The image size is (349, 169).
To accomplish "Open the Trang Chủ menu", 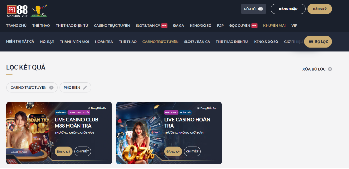I will (16, 26).
